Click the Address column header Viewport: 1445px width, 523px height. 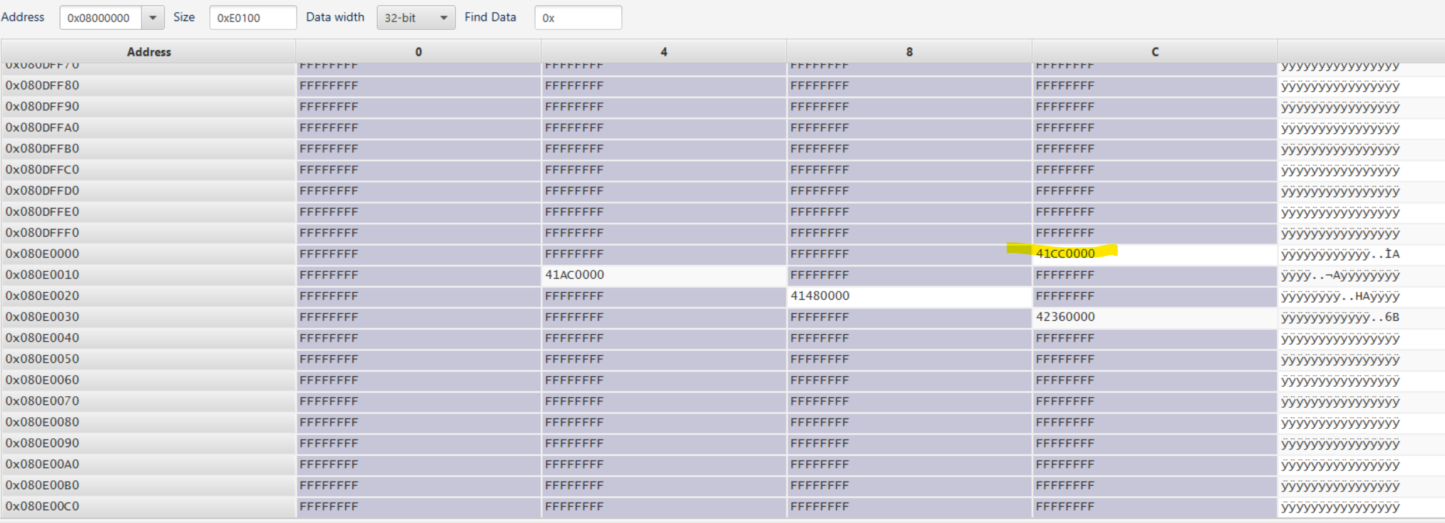tap(149, 51)
